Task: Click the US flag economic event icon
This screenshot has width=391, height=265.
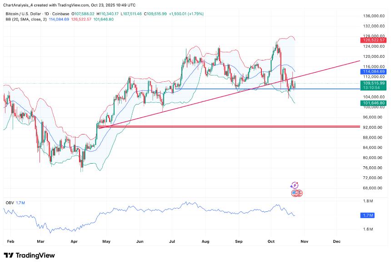Action: pos(296,193)
